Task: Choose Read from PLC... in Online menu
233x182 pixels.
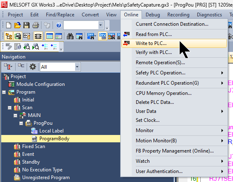Action: 174,34
